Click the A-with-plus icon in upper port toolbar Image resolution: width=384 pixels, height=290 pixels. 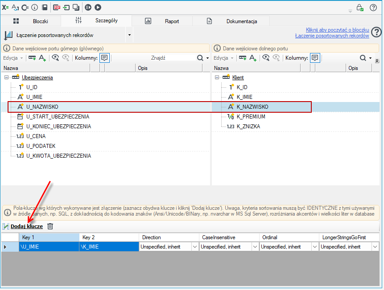pyautogui.click(x=42, y=58)
